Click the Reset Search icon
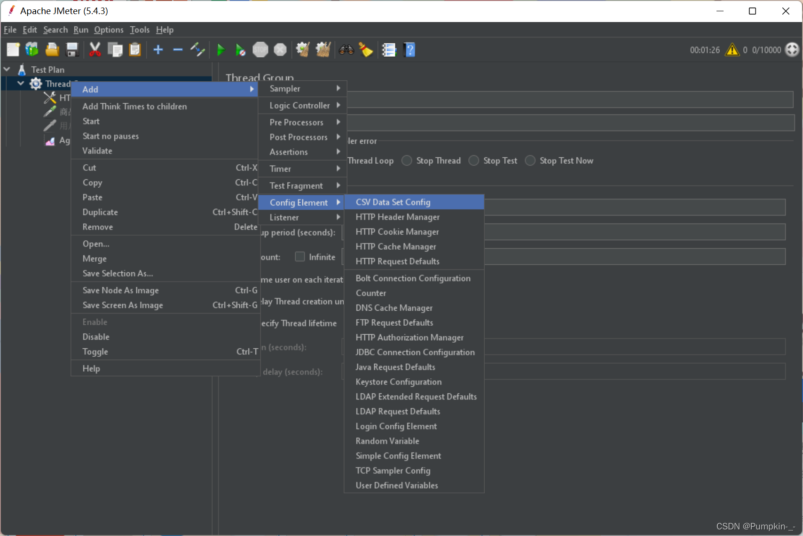Image resolution: width=803 pixels, height=536 pixels. (x=366, y=49)
